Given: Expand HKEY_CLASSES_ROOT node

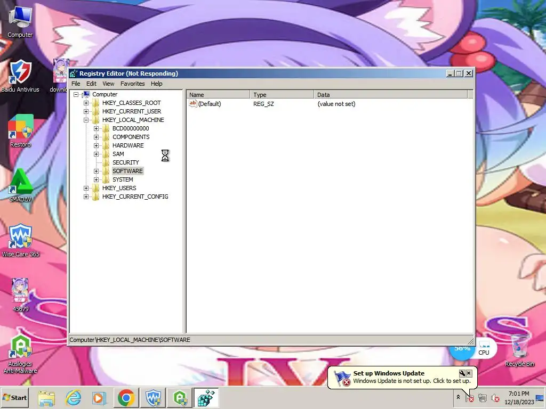Looking at the screenshot, I should (86, 103).
